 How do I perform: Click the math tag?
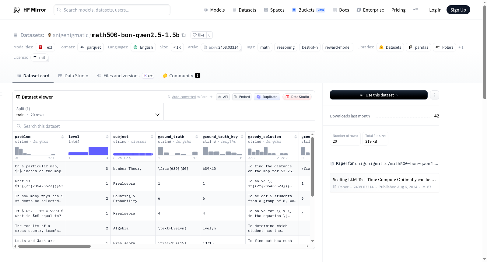click(x=265, y=47)
